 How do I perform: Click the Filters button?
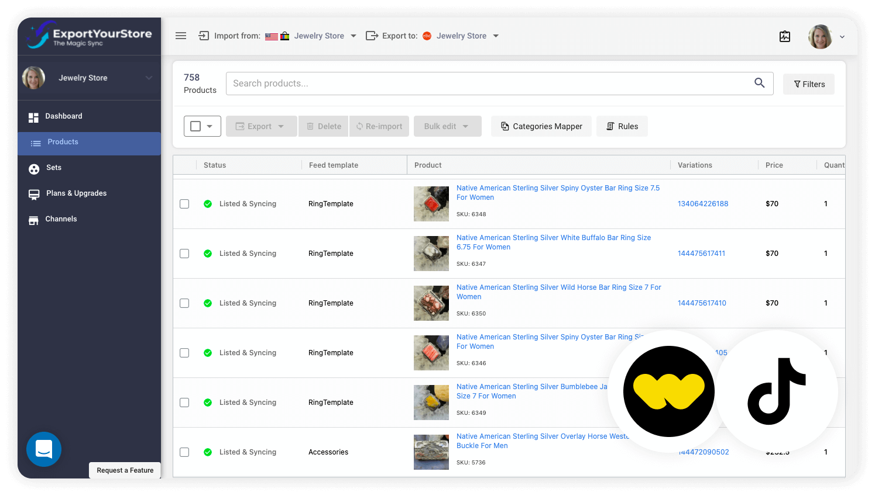(809, 84)
